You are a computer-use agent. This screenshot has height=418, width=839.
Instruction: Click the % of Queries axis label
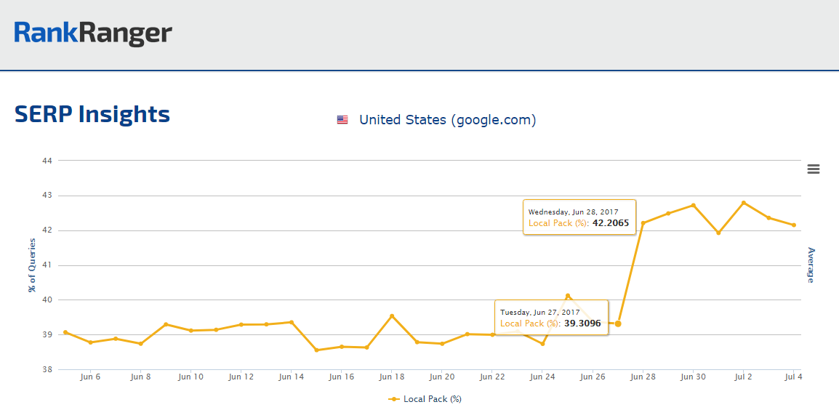point(32,265)
